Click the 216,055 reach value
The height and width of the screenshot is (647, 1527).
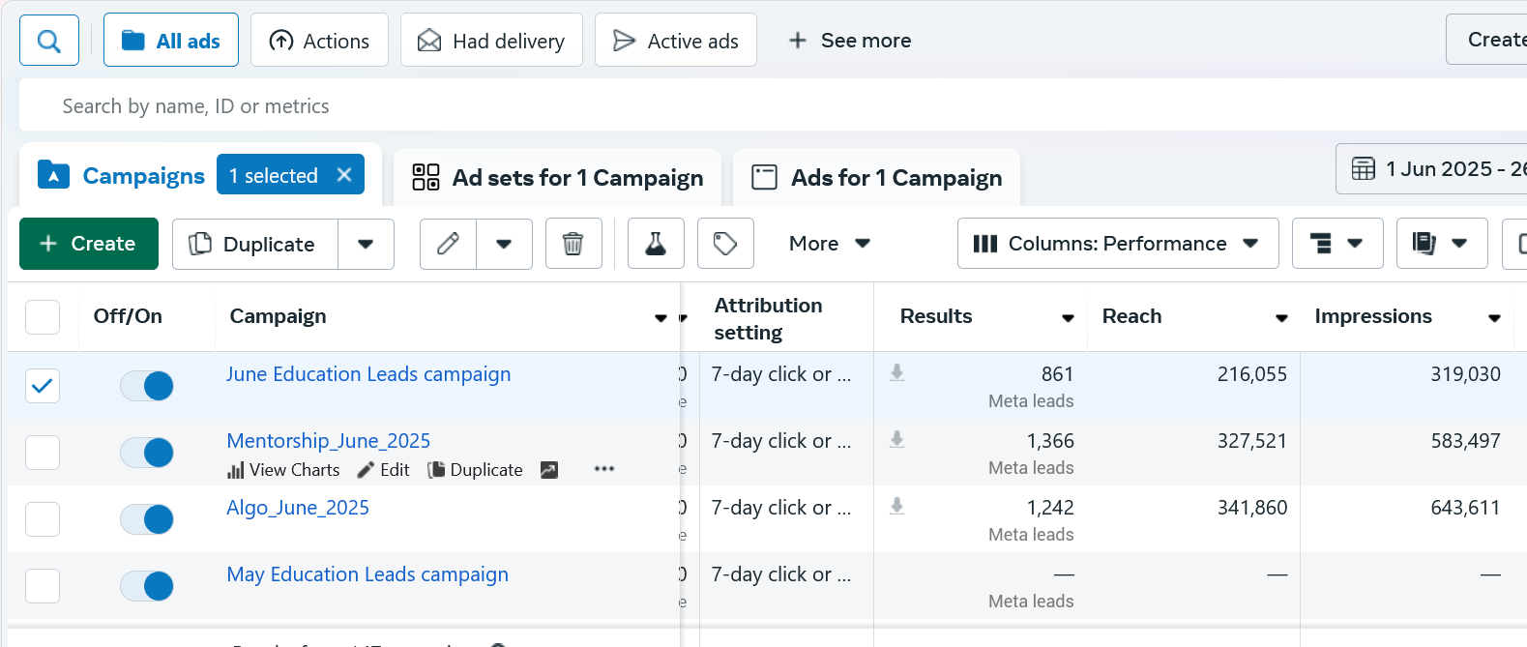[x=1252, y=374]
